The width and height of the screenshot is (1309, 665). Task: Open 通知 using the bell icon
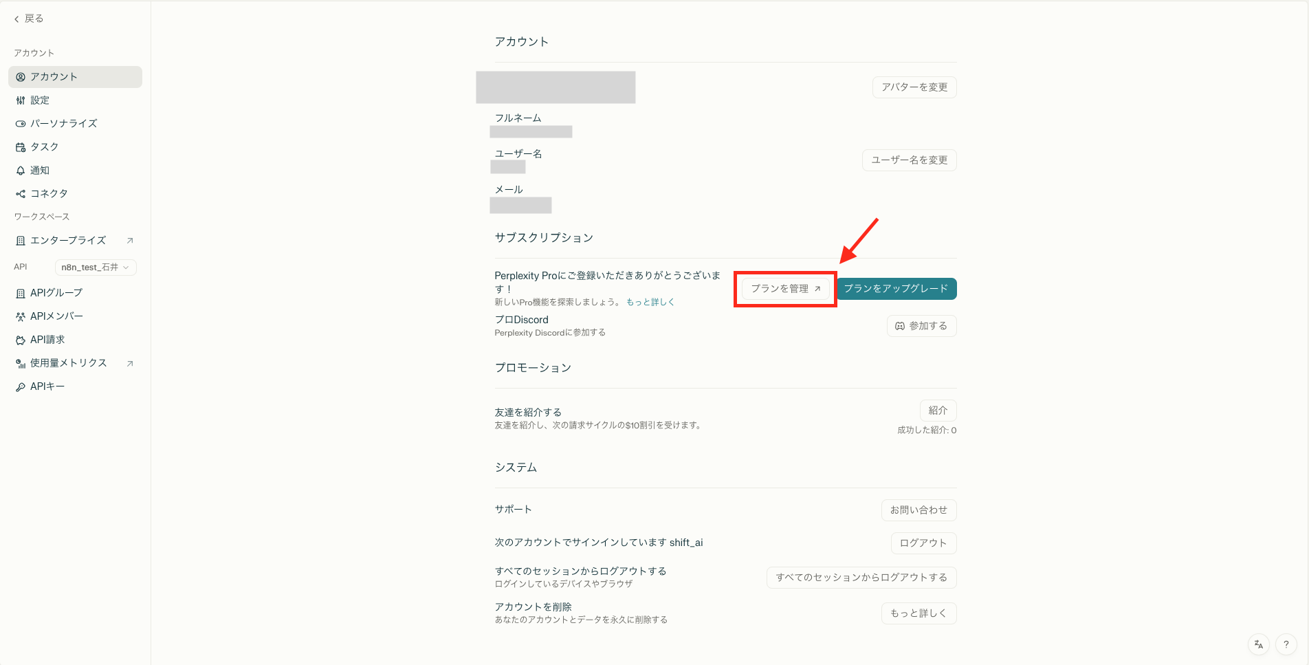point(20,170)
